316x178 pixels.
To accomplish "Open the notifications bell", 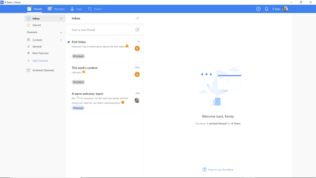I will point(266,9).
